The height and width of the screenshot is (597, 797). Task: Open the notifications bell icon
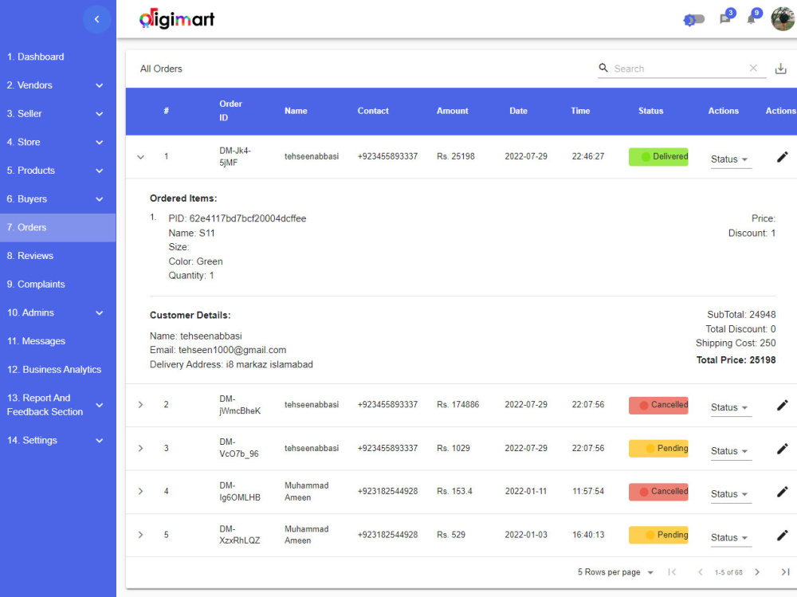(752, 19)
